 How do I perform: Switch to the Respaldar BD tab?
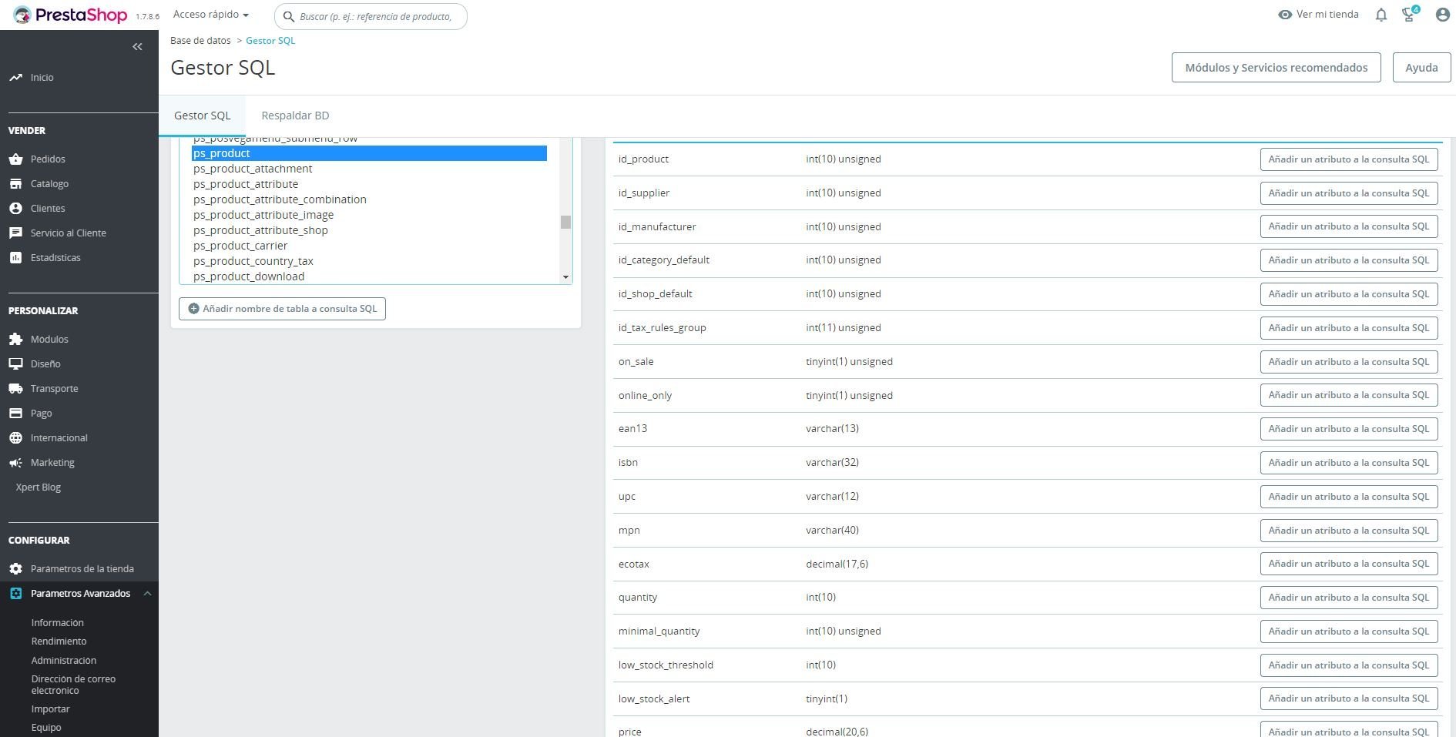point(295,116)
